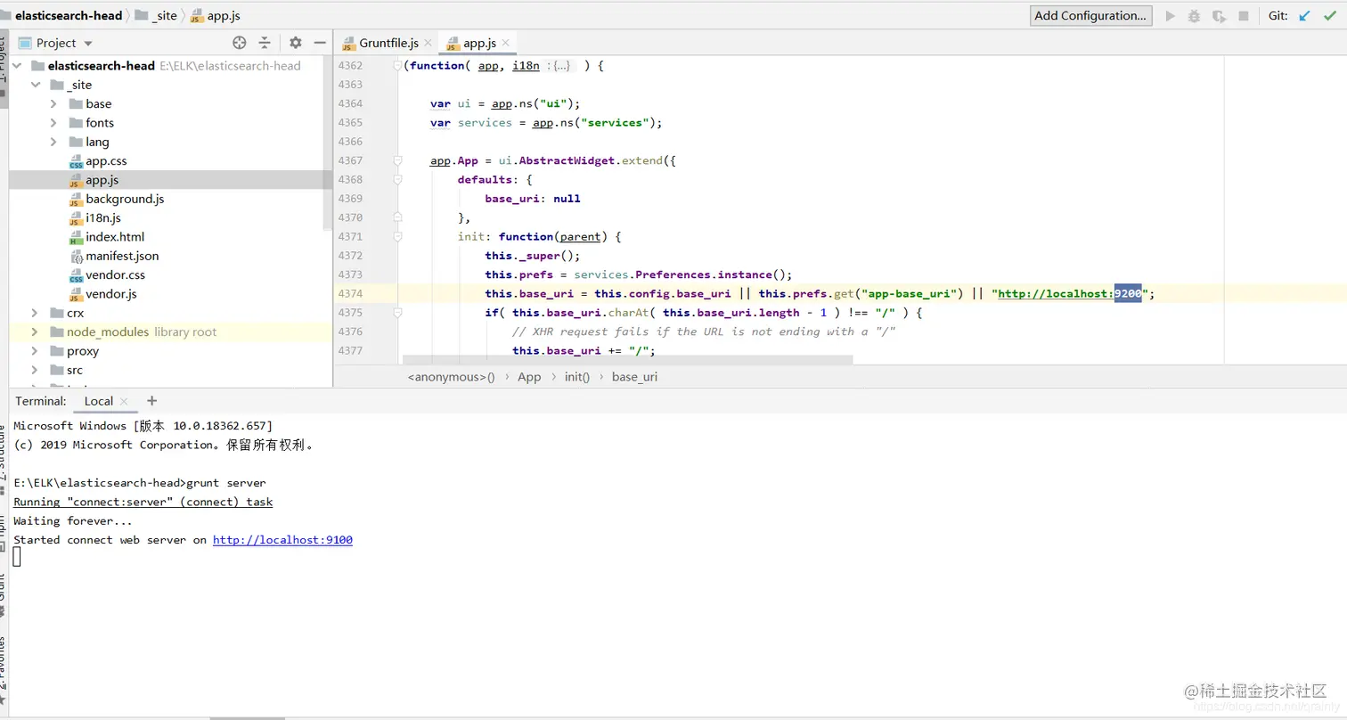Click the terminal cursor input line
This screenshot has width=1347, height=720.
(17, 558)
